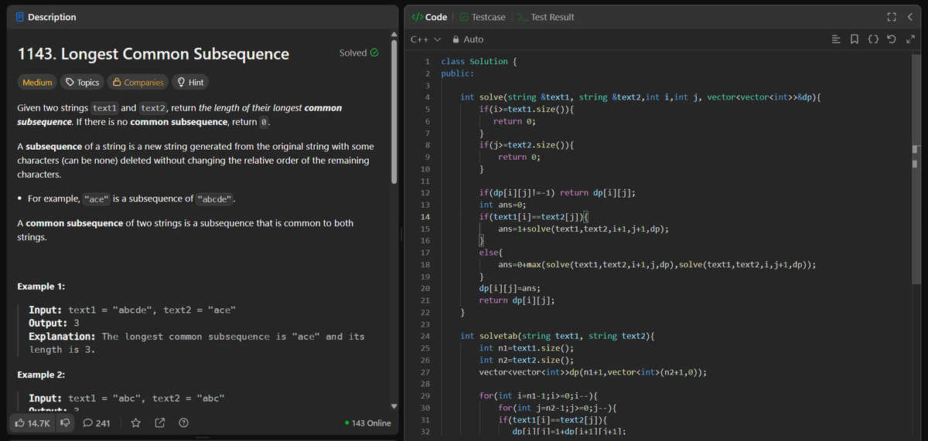
Task: Click the Auto lock indicator
Action: [468, 39]
